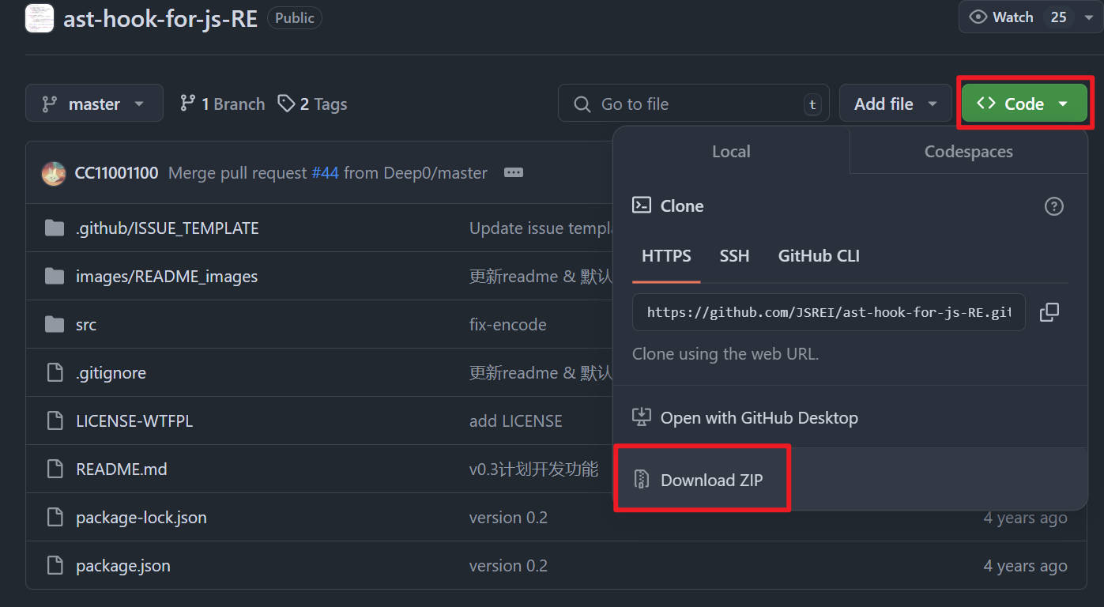Screen dimensions: 1104x607
Task: Click the zip file icon
Action: pyautogui.click(x=642, y=480)
